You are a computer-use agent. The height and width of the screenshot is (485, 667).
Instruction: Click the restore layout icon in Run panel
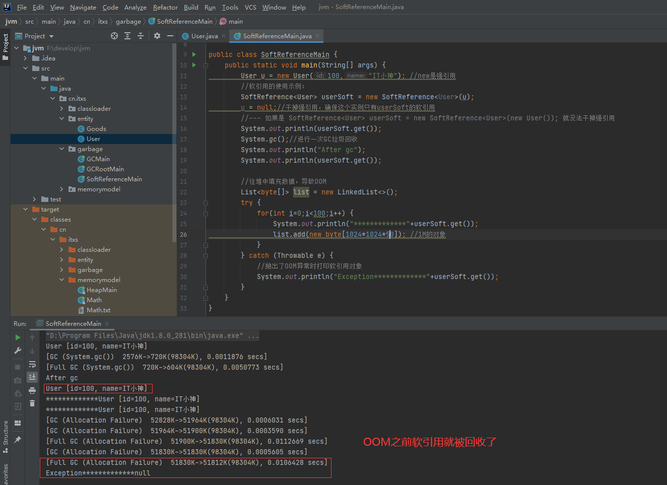(18, 423)
